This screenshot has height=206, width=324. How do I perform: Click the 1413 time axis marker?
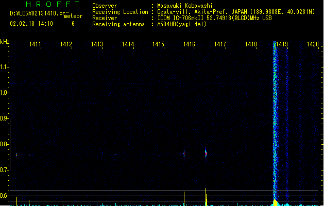[97, 44]
